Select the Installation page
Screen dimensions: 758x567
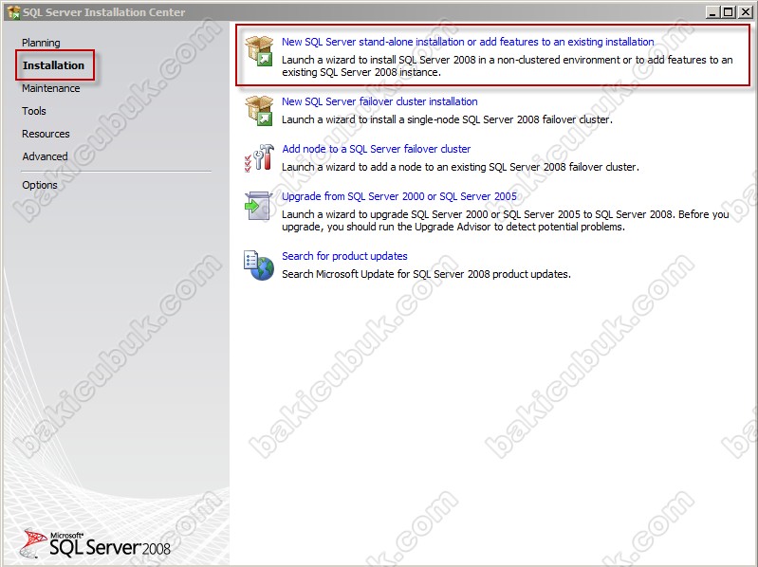tap(54, 65)
